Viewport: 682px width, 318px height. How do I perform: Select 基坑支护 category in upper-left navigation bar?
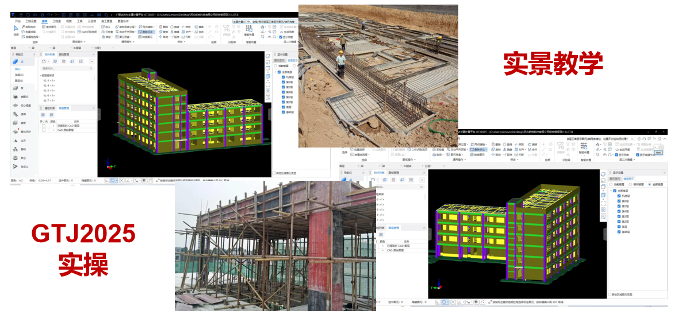tap(22, 131)
